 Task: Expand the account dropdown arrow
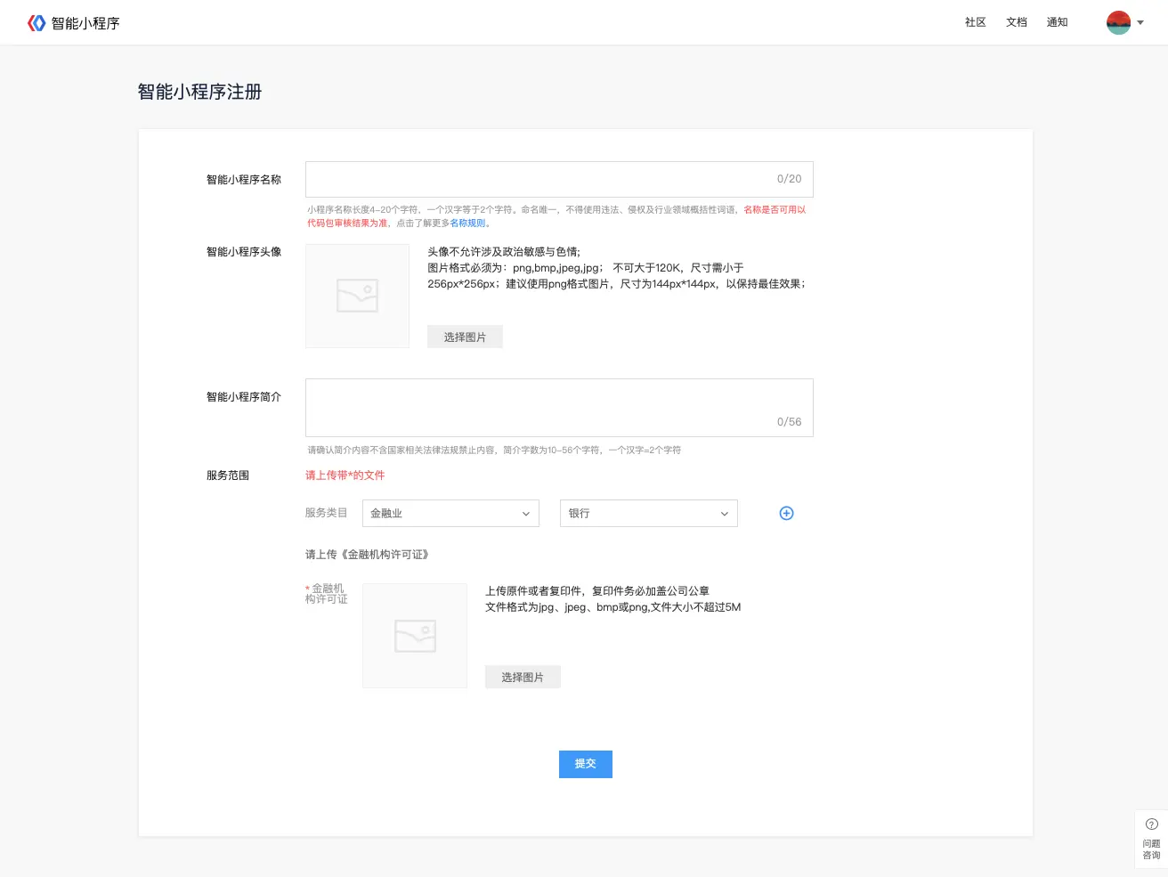click(x=1140, y=23)
